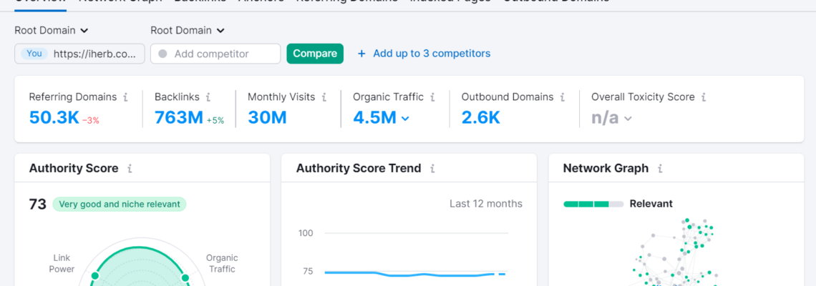This screenshot has width=816, height=286.
Task: Show info for Monthly Visits
Action: coord(324,97)
